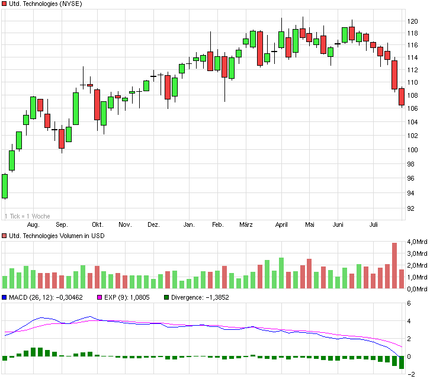Click the 'März' month axis label
Screen dimensions: 430x379
coord(246,225)
